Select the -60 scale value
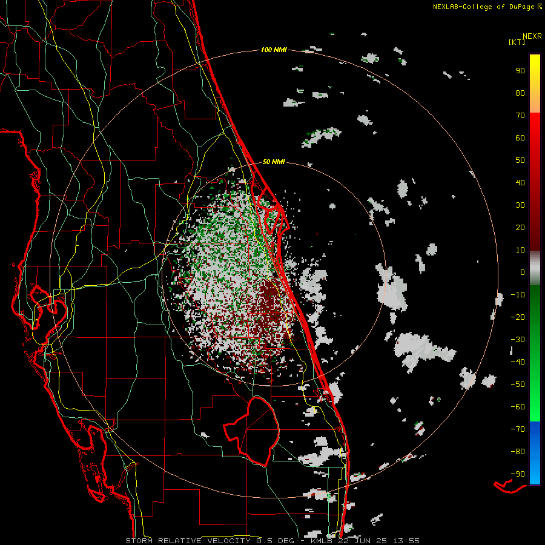 (x=518, y=407)
